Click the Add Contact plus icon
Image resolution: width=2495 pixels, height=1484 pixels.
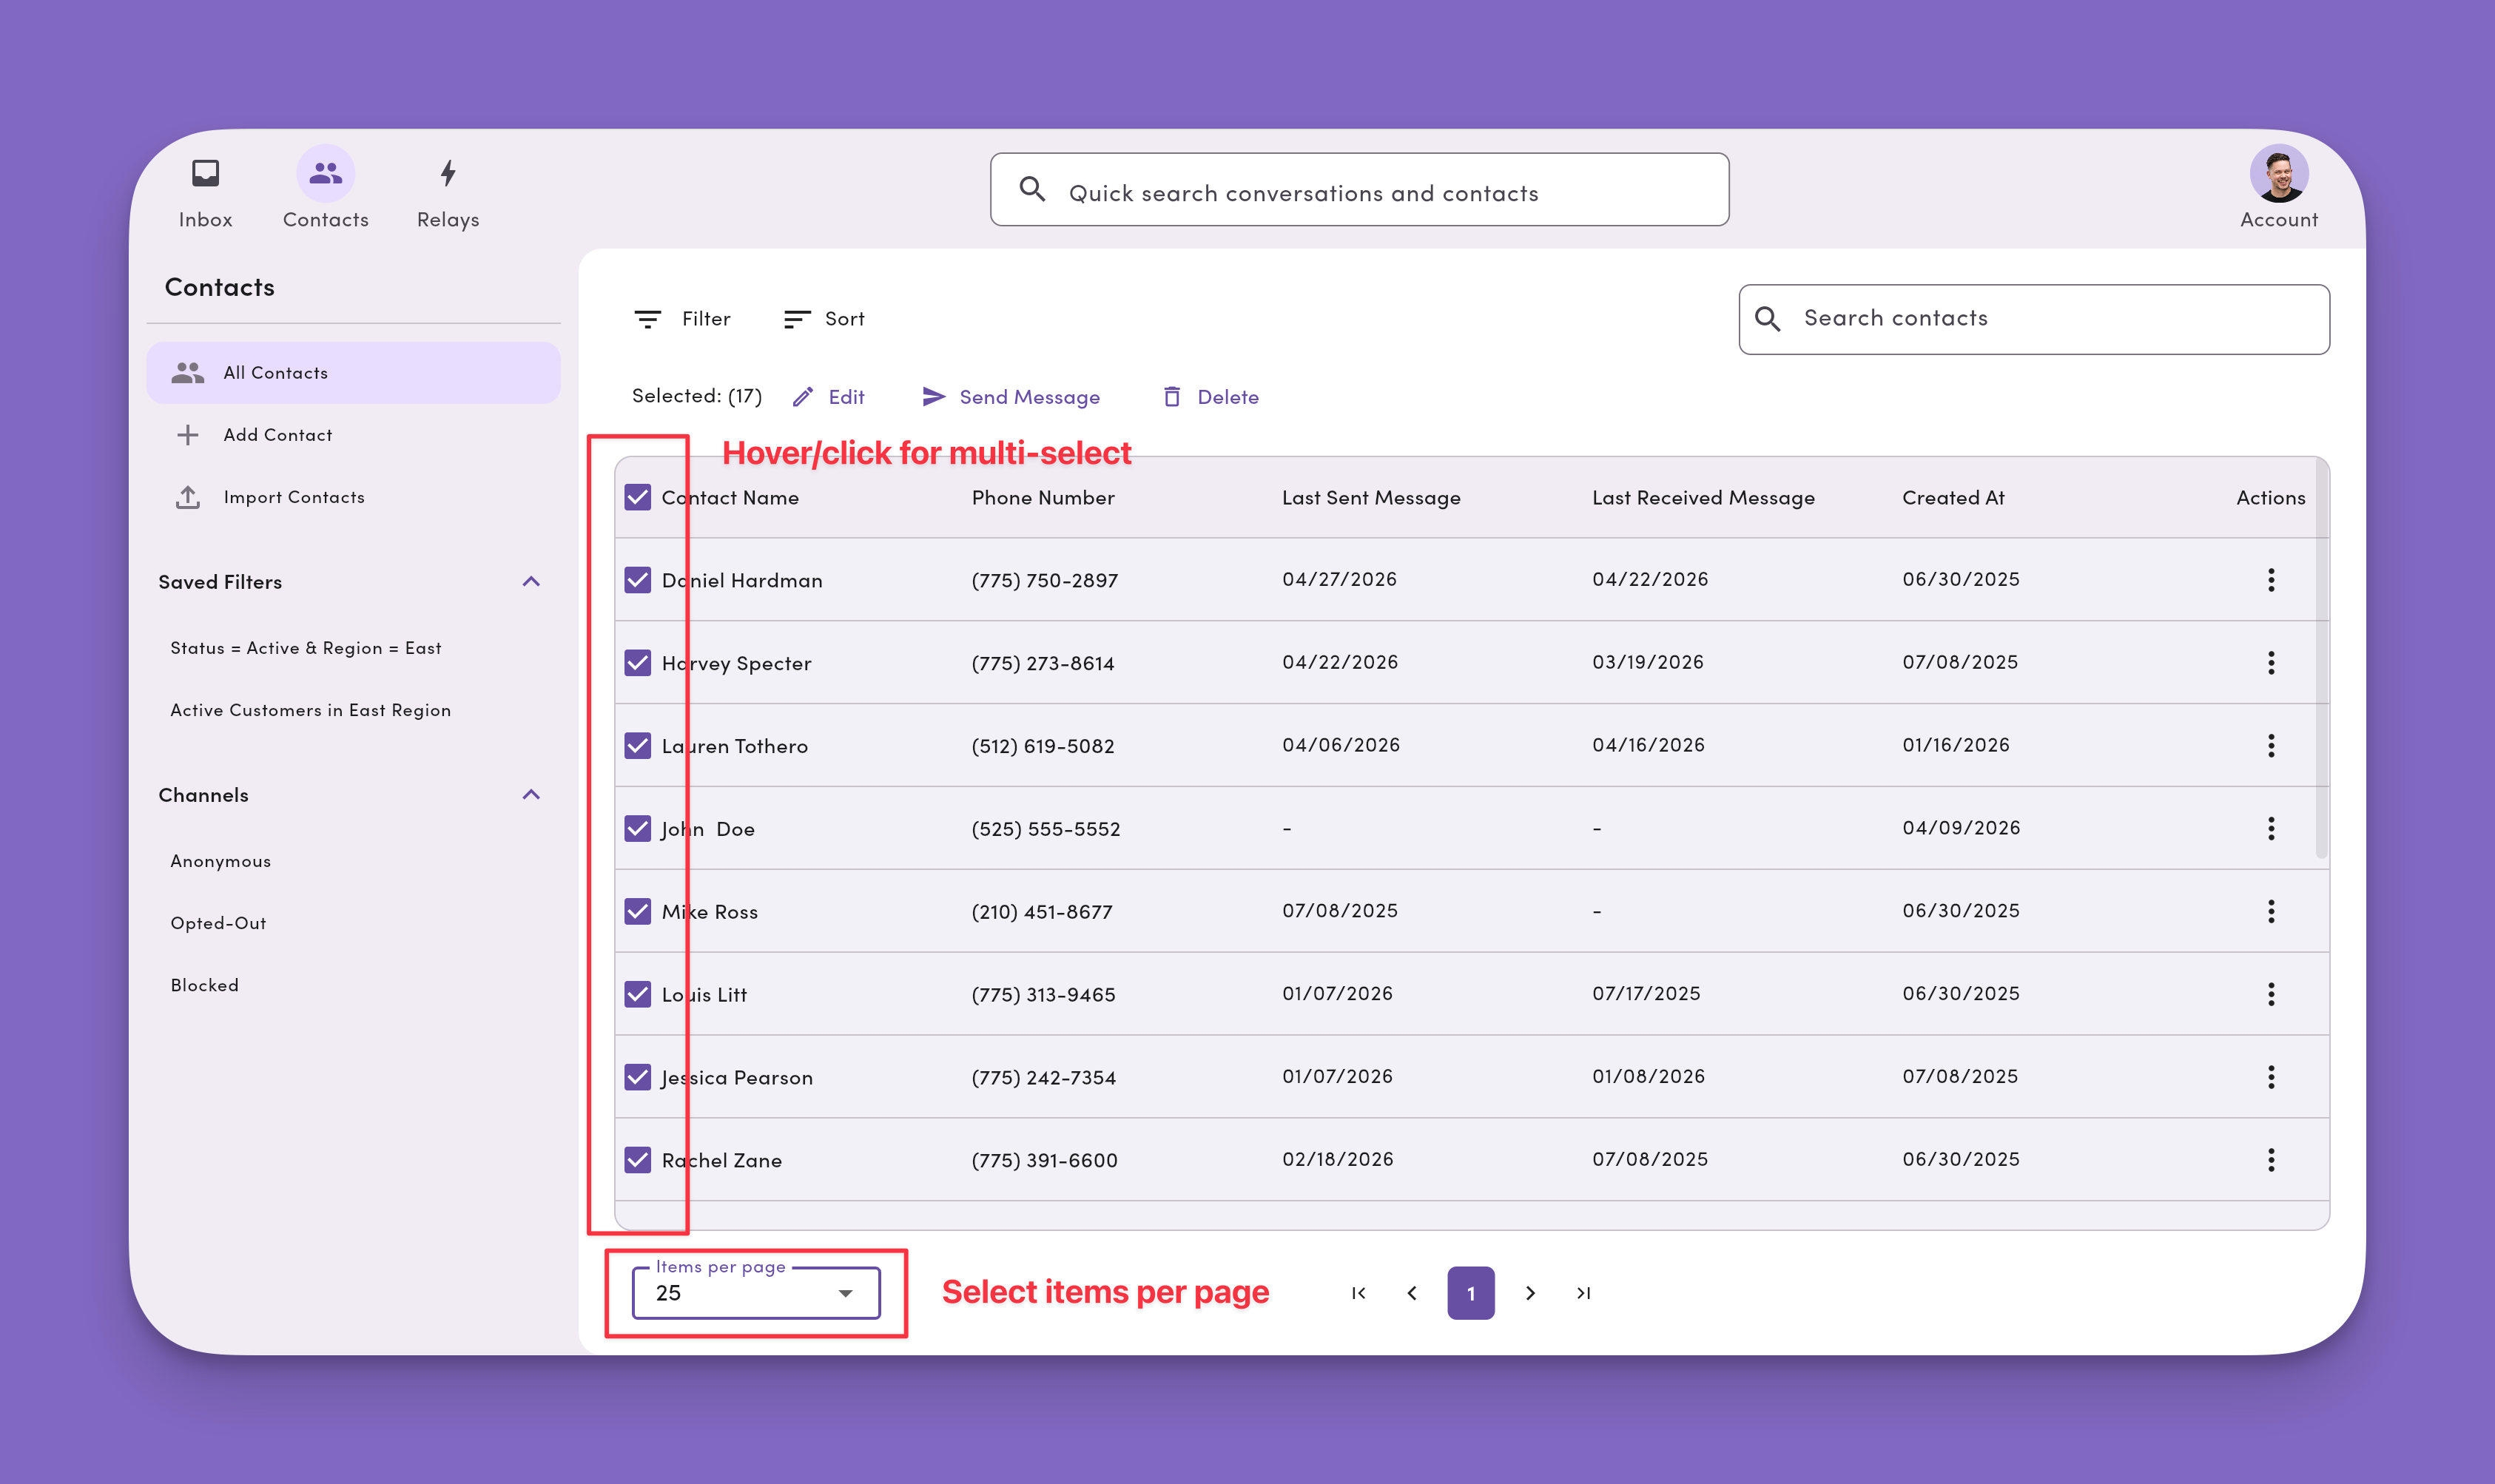pyautogui.click(x=188, y=435)
